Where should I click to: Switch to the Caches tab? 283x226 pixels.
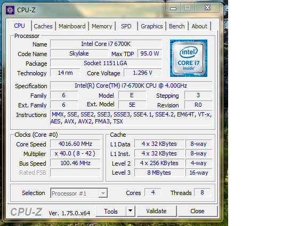[43, 26]
